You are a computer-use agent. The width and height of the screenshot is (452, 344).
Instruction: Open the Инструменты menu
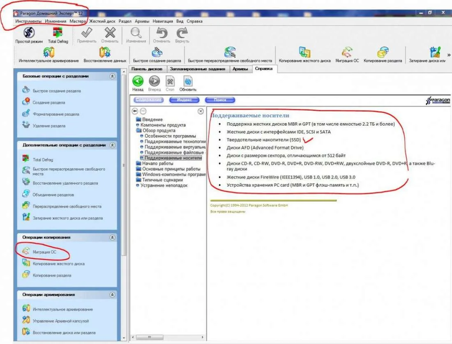point(28,21)
